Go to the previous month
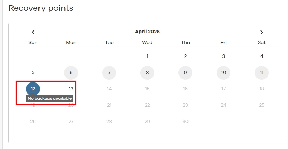Image resolution: width=288 pixels, height=149 pixels. [33, 32]
